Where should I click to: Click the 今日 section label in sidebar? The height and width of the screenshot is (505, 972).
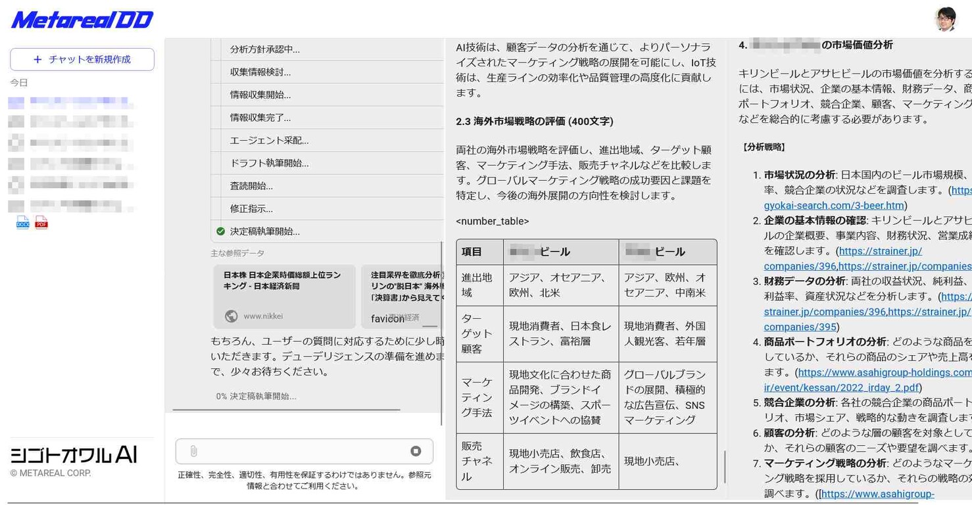[x=19, y=83]
